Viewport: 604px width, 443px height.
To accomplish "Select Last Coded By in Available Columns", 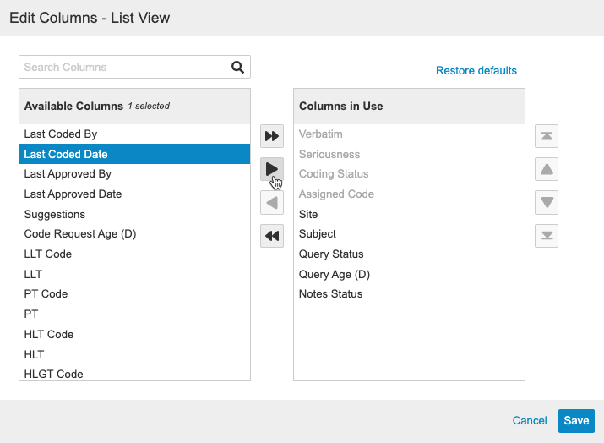I will tap(61, 134).
